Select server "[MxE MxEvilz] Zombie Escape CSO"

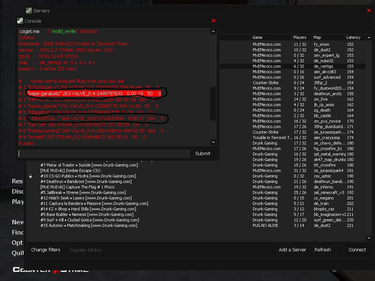(x=70, y=171)
